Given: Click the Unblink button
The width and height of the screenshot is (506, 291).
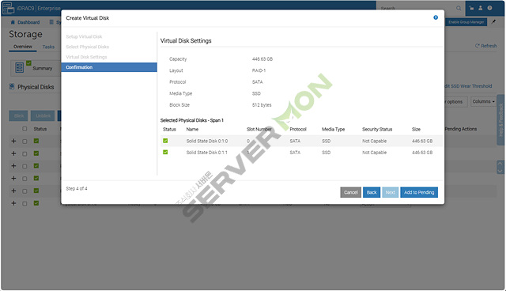Looking at the screenshot, I should tap(43, 115).
